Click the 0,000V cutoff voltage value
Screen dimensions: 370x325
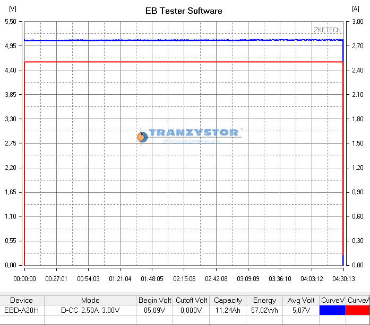point(192,310)
